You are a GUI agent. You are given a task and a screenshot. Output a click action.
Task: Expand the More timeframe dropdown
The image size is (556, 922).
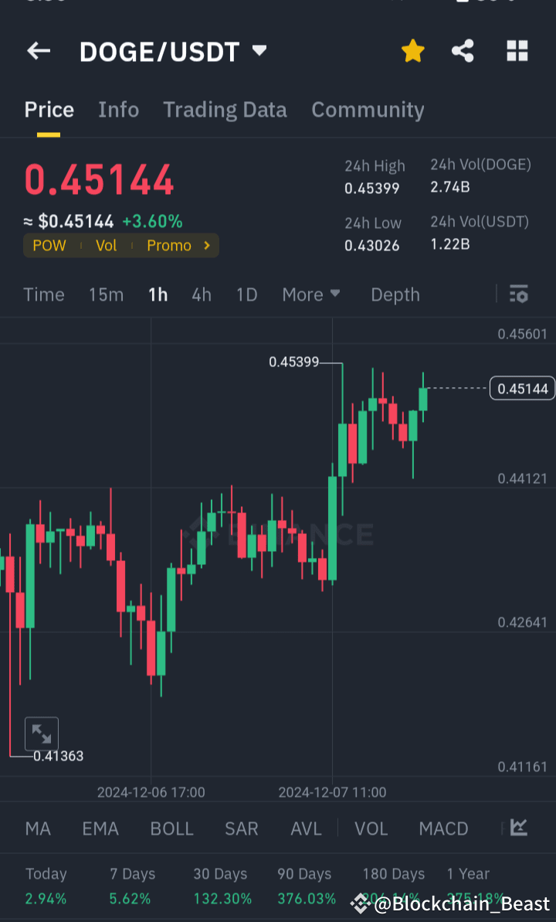point(310,294)
